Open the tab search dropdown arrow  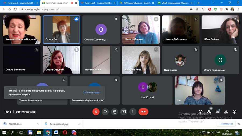[213, 3]
